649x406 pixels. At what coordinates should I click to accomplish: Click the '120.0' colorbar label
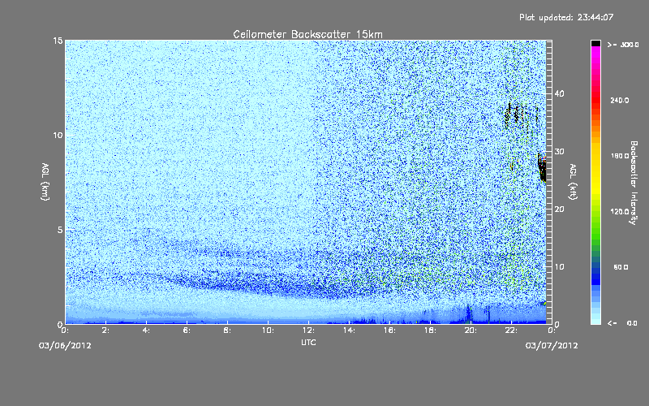pos(620,211)
